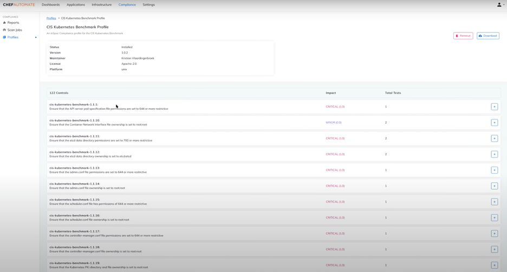Click the Apache-2.0 license value

pos(129,64)
